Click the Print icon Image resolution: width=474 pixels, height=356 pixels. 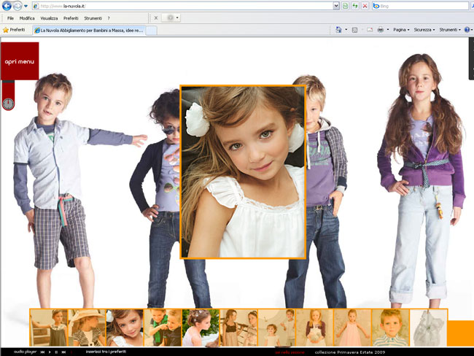pyautogui.click(x=380, y=30)
